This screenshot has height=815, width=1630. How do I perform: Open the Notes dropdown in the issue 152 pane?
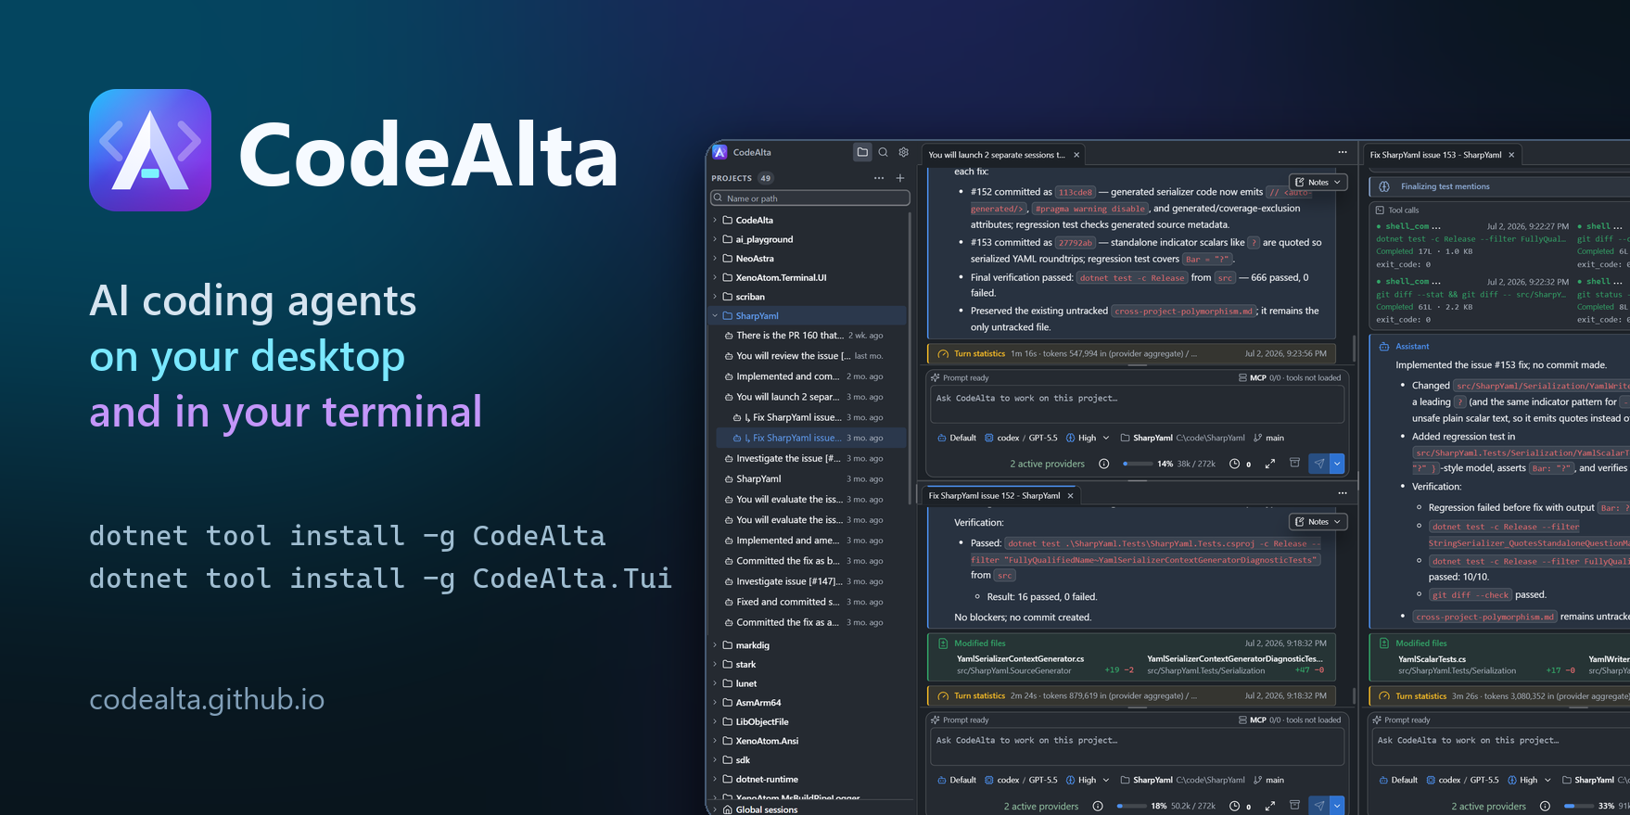click(1318, 522)
